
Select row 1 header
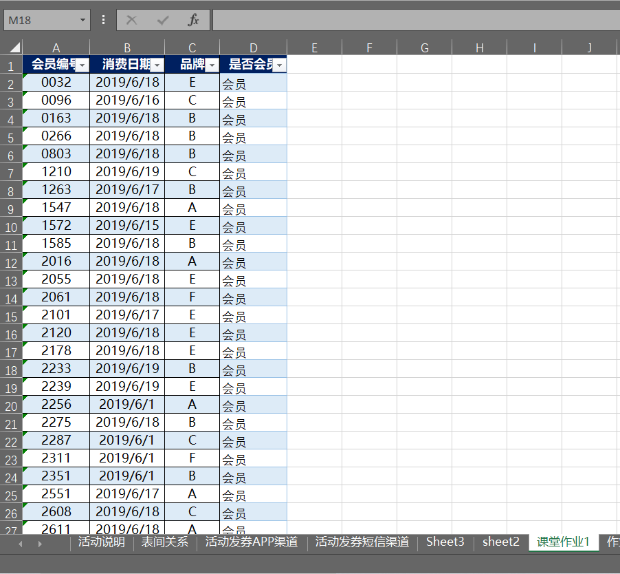pos(11,65)
